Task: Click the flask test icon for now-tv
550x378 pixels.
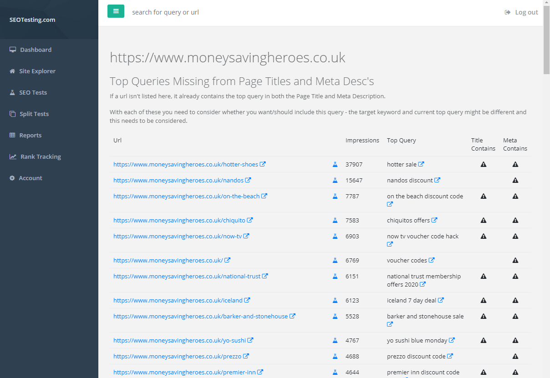Action: pos(335,236)
